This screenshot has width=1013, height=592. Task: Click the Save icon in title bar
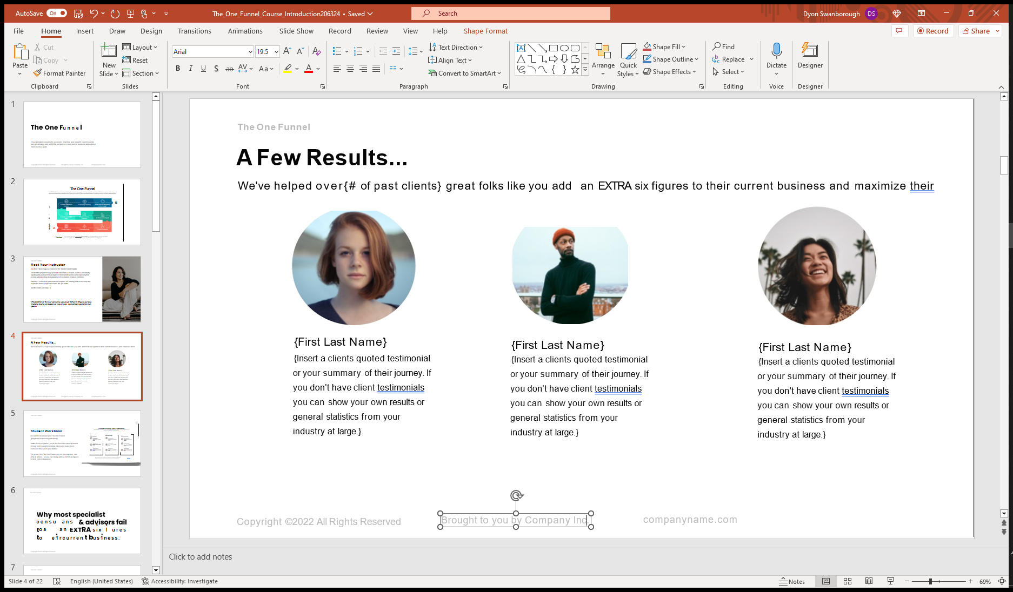[x=78, y=14]
